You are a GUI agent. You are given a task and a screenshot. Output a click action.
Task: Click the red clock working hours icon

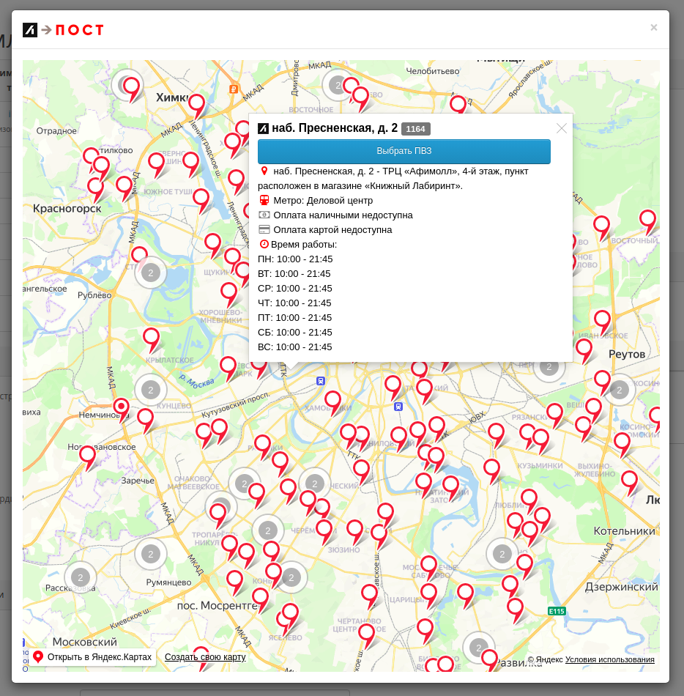[264, 244]
